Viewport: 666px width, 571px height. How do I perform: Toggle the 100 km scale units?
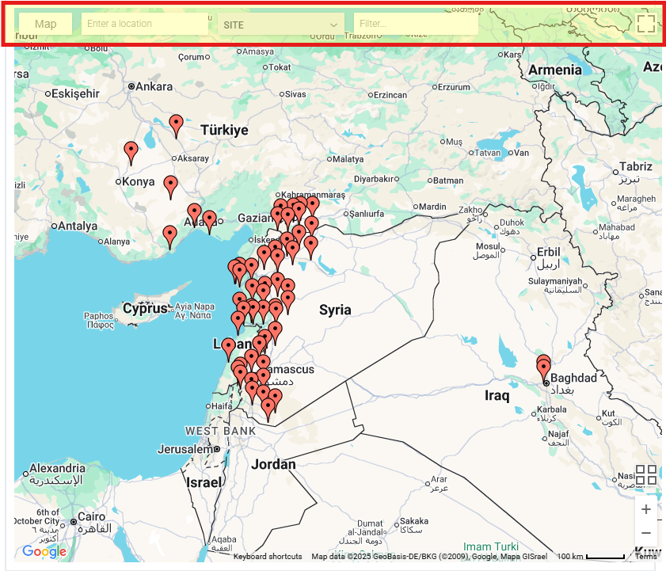tap(590, 557)
